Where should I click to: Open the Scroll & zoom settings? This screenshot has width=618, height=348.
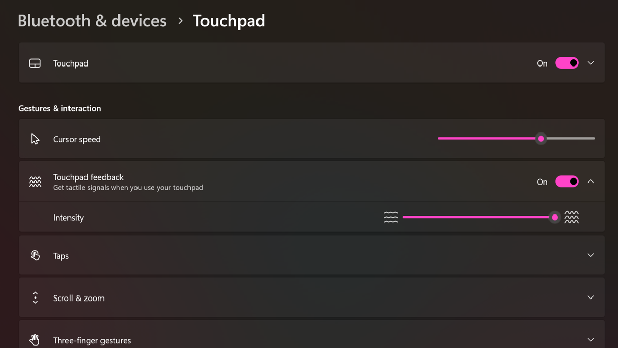click(x=590, y=297)
